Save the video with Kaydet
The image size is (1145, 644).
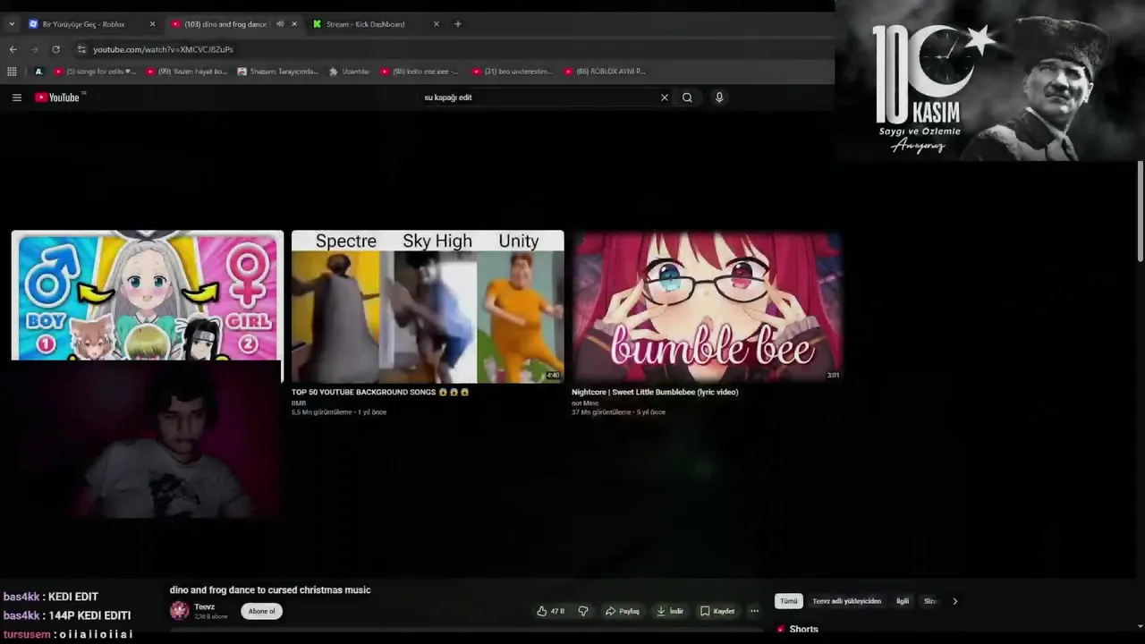717,611
